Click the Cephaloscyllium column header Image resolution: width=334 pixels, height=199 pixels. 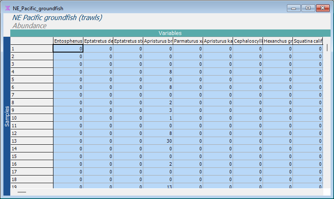tap(248, 41)
